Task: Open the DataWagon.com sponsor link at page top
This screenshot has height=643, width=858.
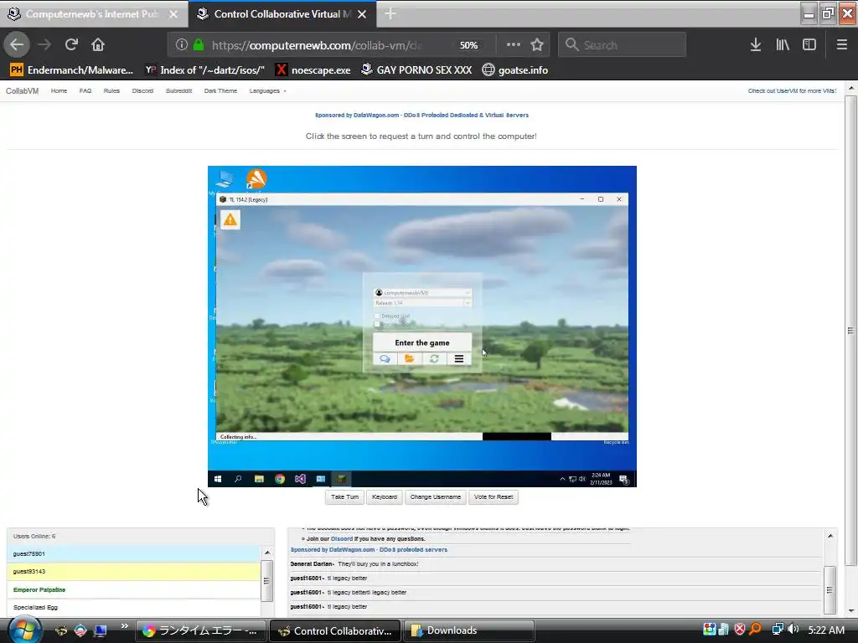Action: 421,115
